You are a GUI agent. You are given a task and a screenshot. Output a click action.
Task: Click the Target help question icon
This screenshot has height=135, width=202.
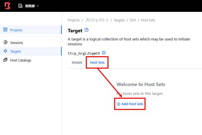[87, 30]
